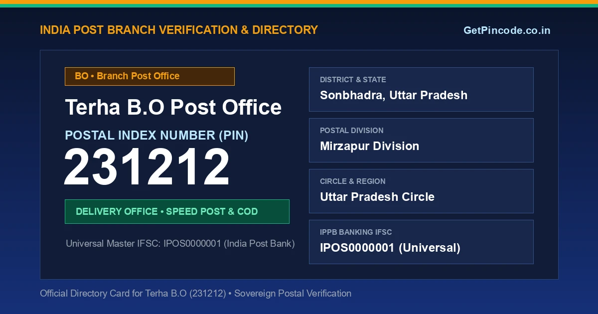Select the Sonbhadra, Uttar Pradesh value
The image size is (598, 314).
[x=394, y=95]
